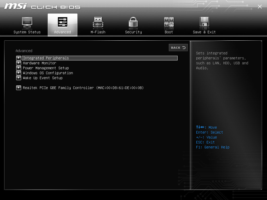Expand arrow next to Wake Up Event Setup

coord(19,78)
